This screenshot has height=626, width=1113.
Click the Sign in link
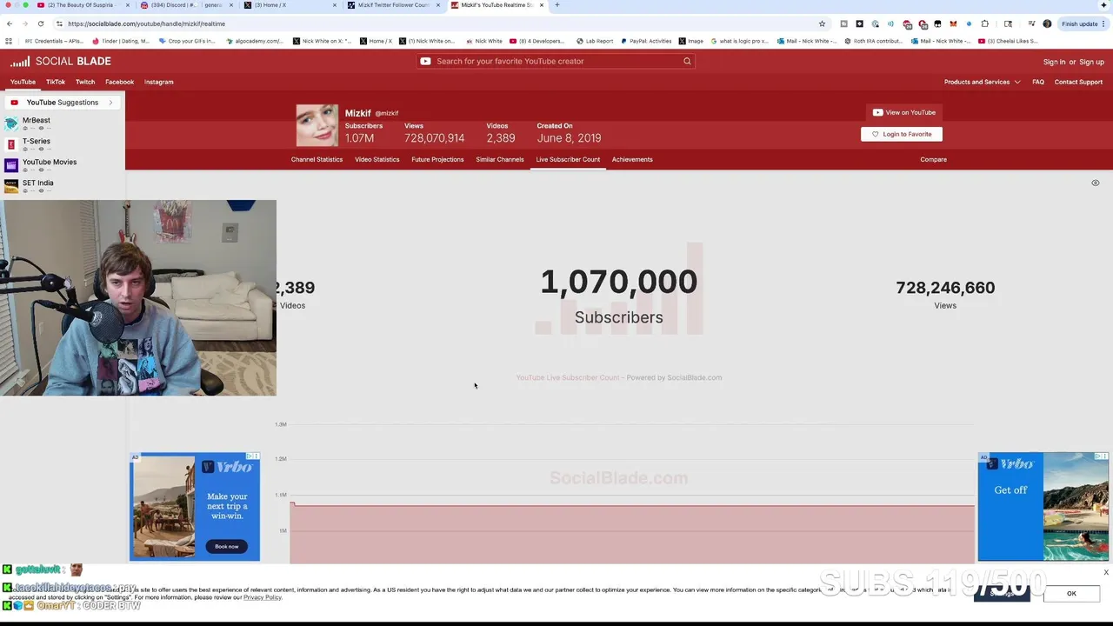point(1054,62)
